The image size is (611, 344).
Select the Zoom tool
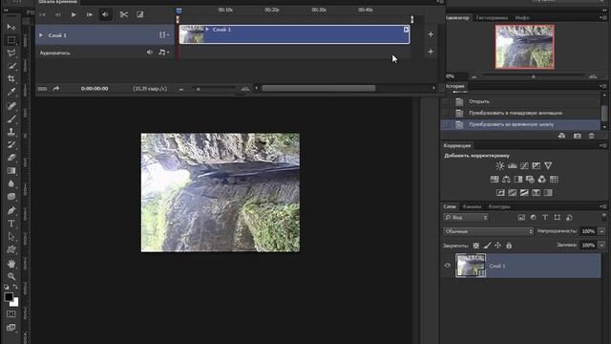[11, 276]
